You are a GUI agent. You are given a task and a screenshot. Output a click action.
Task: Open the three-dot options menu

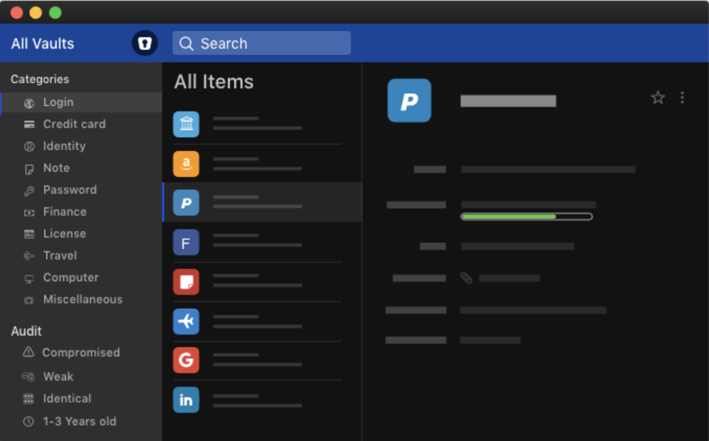point(682,98)
